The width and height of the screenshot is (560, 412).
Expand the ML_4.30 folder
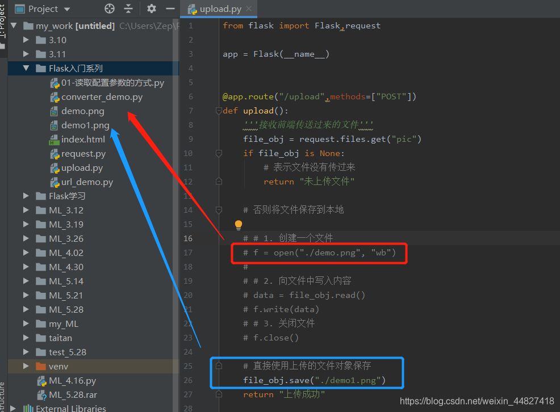pyautogui.click(x=26, y=267)
